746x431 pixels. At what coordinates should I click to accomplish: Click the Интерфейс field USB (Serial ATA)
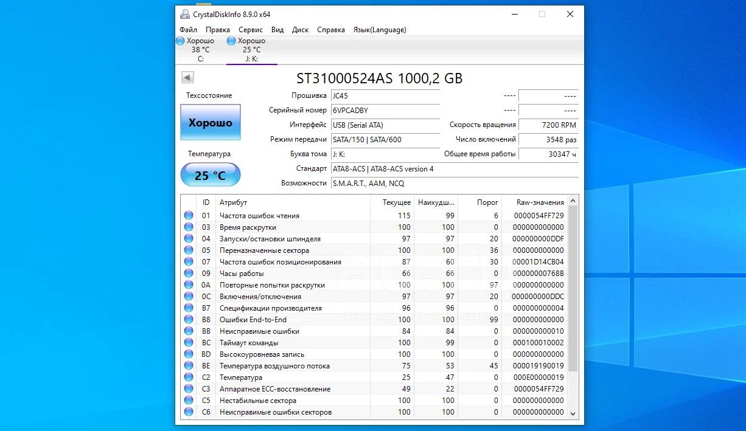tap(385, 125)
